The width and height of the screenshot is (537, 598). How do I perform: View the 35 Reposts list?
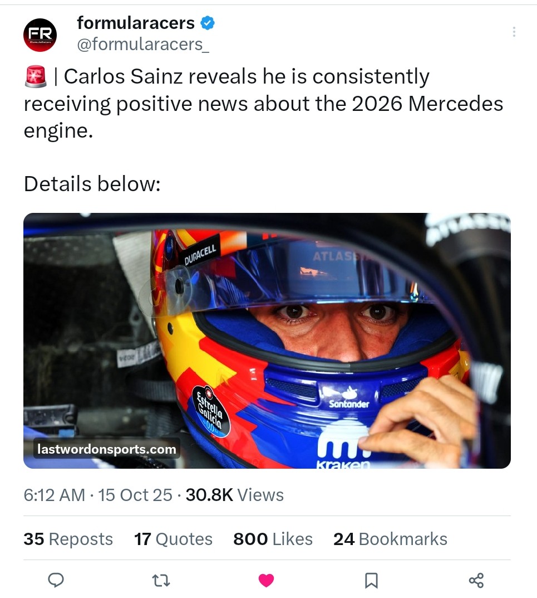point(68,539)
